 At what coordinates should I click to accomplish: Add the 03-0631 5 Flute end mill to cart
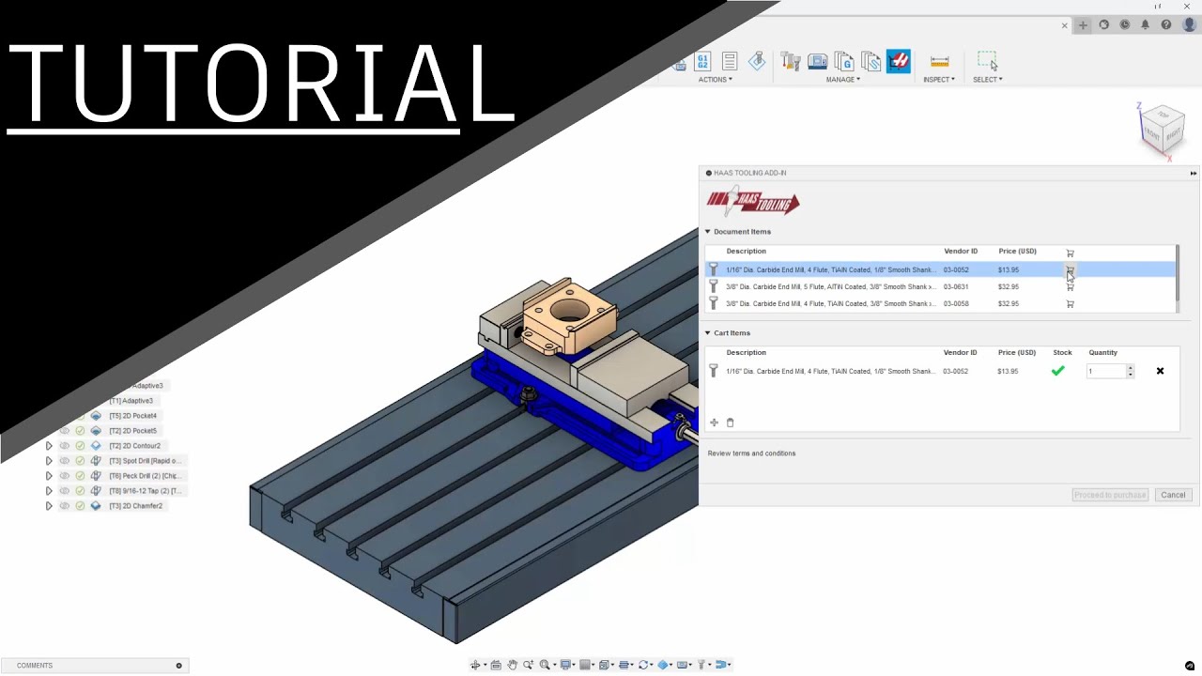coord(1070,287)
